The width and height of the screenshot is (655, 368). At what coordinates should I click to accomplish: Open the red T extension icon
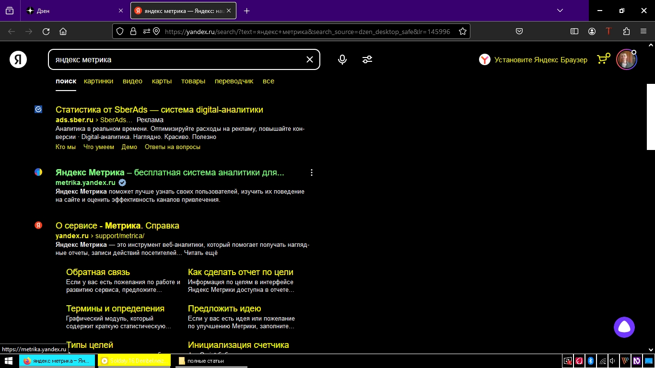pyautogui.click(x=608, y=31)
